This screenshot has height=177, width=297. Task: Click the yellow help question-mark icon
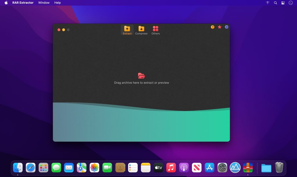pos(212,27)
